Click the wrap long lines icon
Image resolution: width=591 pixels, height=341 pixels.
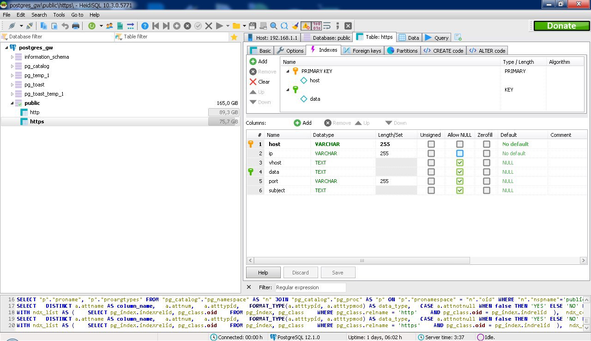[x=327, y=26]
